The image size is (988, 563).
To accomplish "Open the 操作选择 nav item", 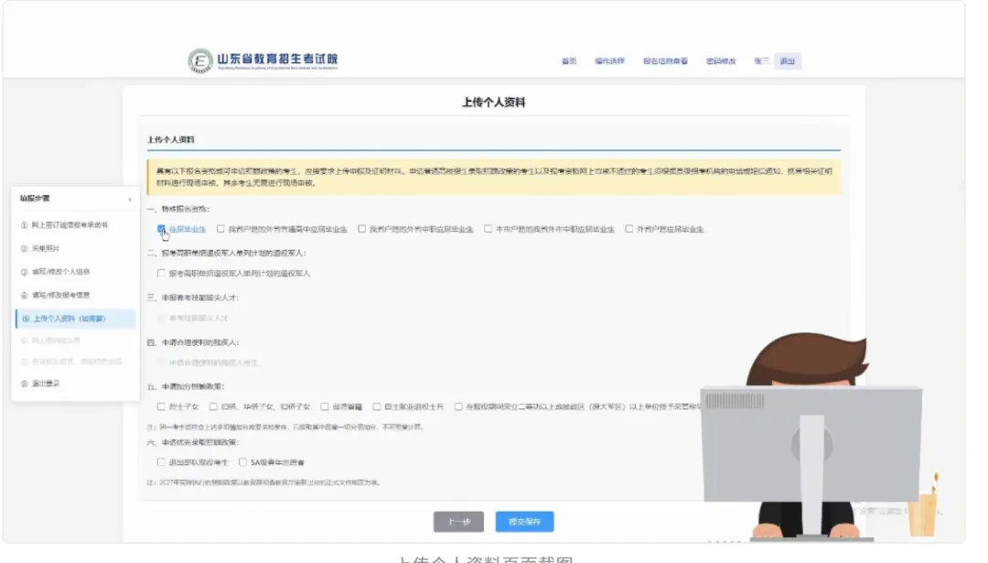I will pos(609,61).
